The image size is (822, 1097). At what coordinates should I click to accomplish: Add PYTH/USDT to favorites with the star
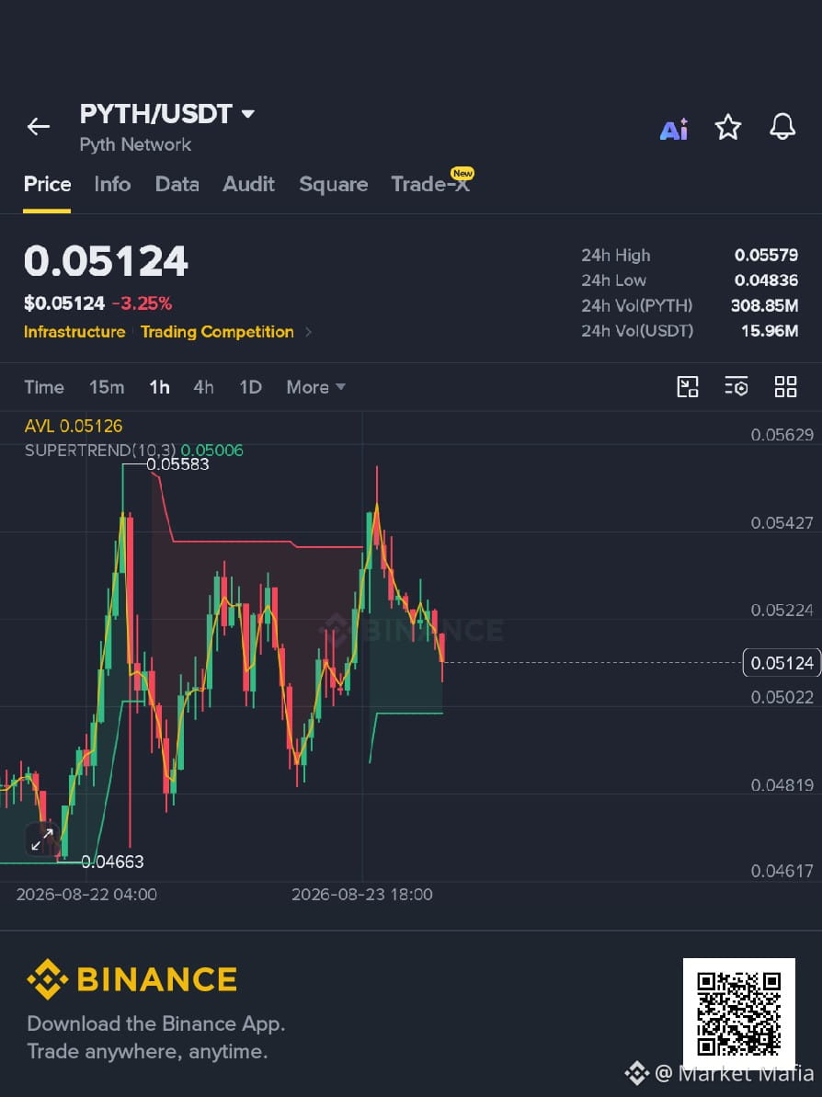(727, 127)
